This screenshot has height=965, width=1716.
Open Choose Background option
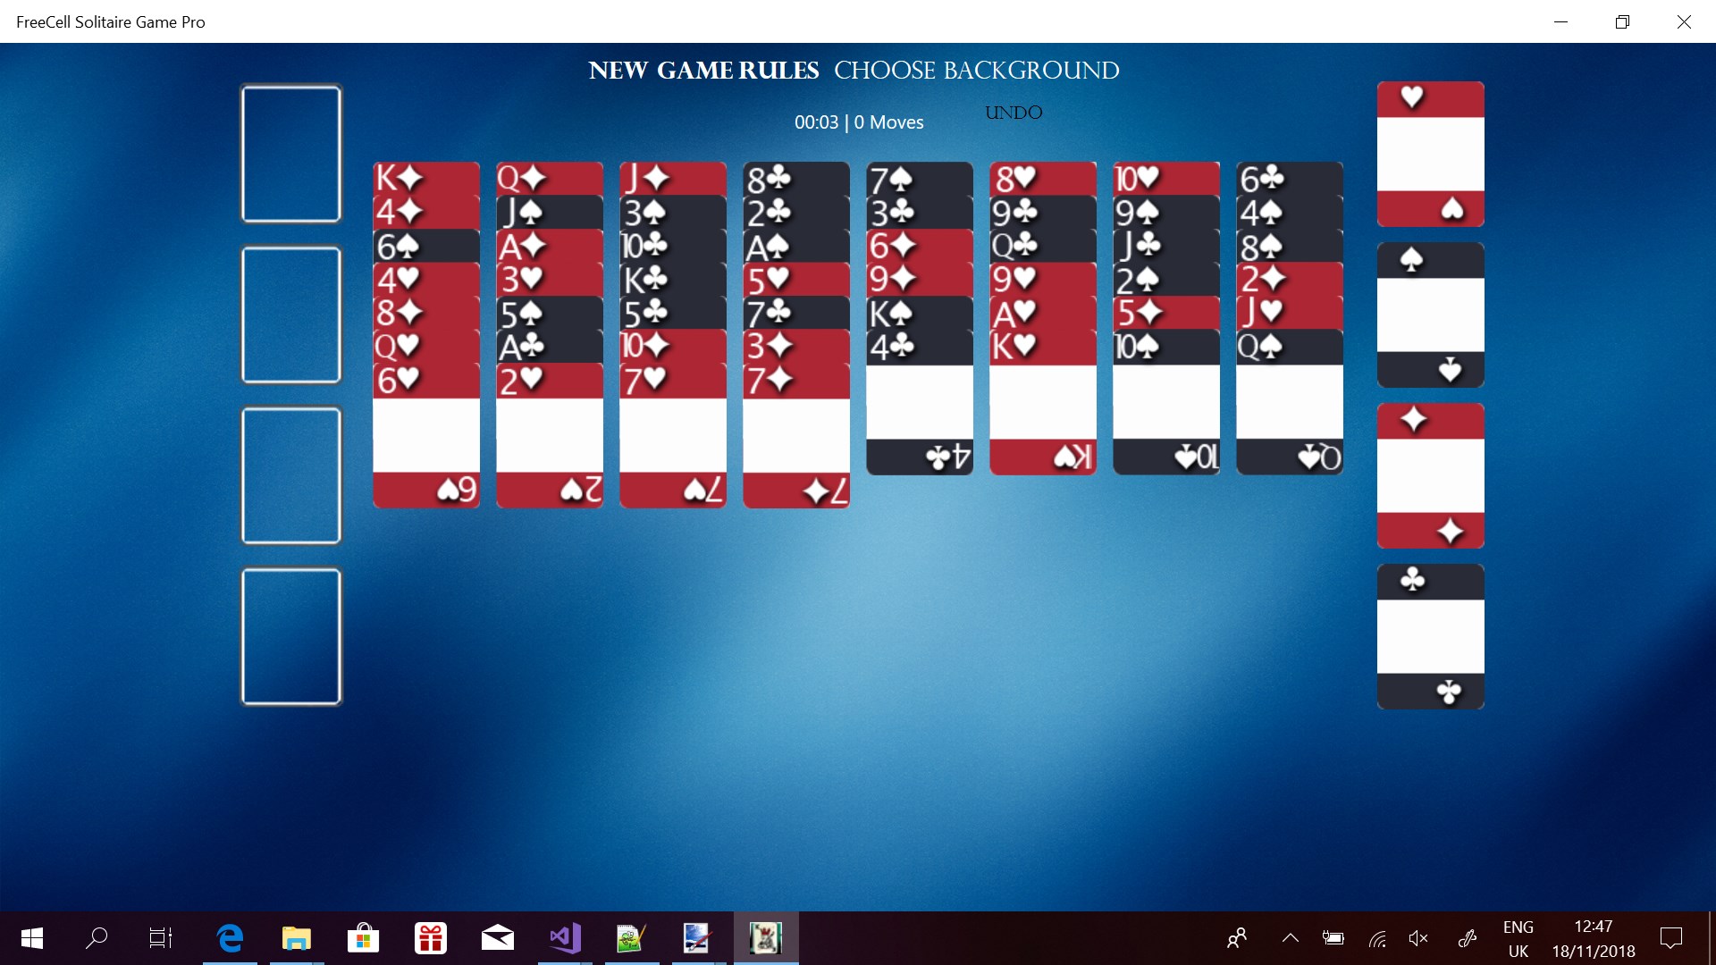(x=976, y=71)
